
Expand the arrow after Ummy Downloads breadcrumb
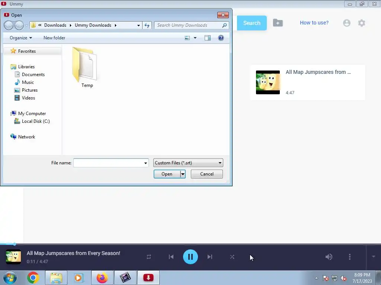116,25
